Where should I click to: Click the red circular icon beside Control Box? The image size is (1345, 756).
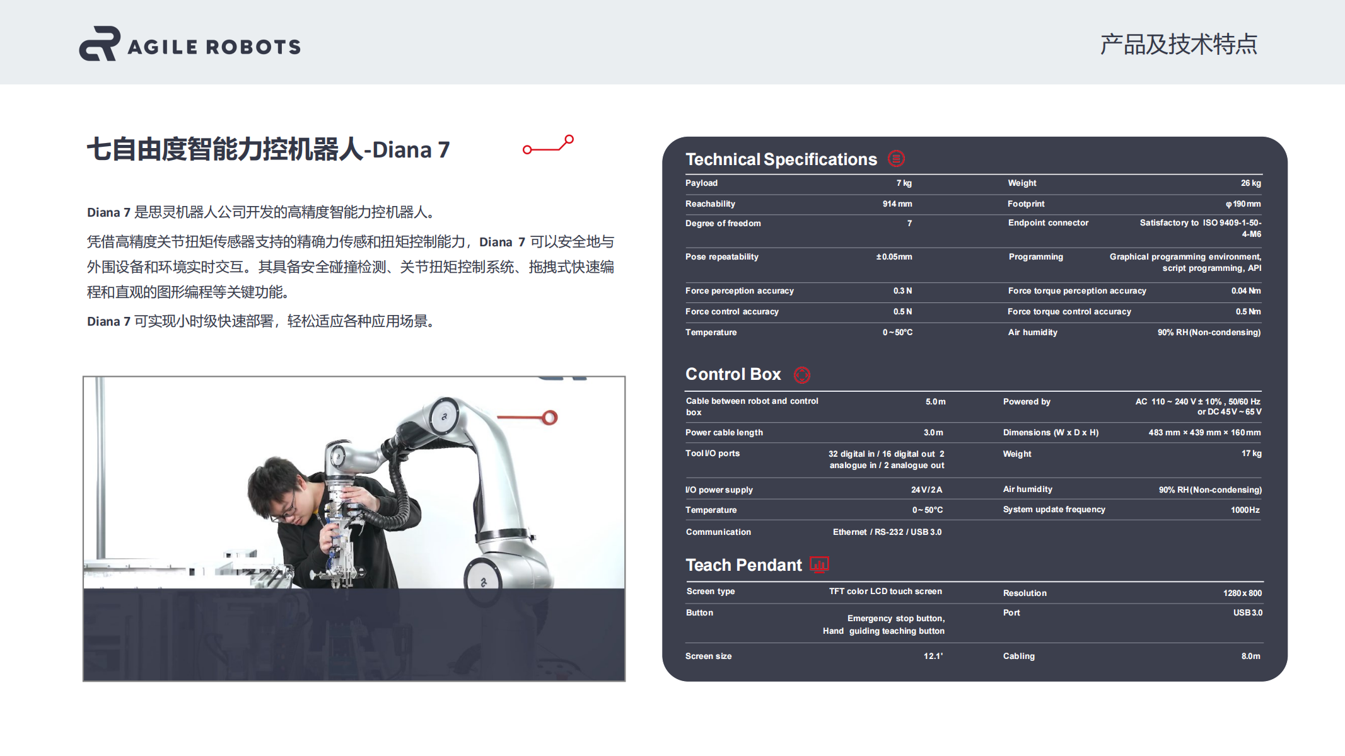click(801, 375)
